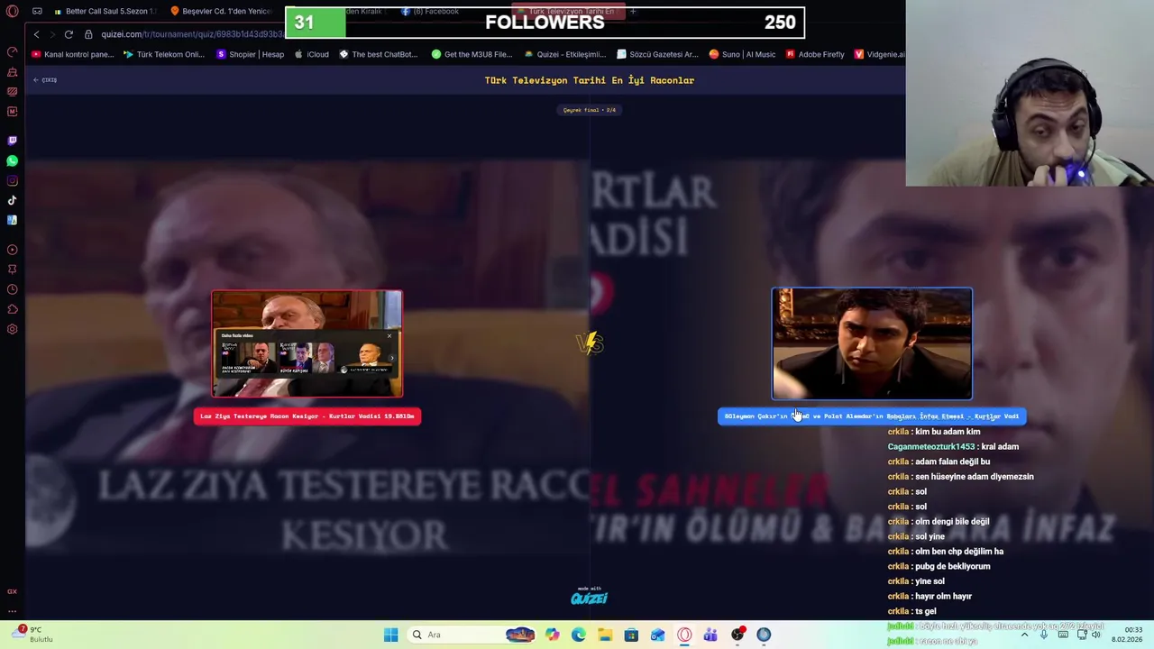The height and width of the screenshot is (649, 1154).
Task: Click the Quizei logo at bottom
Action: pos(589,597)
